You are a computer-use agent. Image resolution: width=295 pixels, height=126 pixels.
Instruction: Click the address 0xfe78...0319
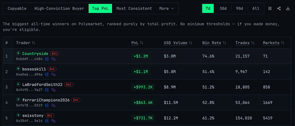(x=29, y=106)
